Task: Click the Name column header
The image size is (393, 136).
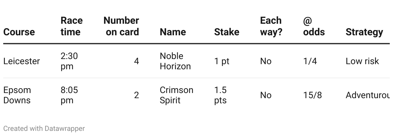Action: 173,32
